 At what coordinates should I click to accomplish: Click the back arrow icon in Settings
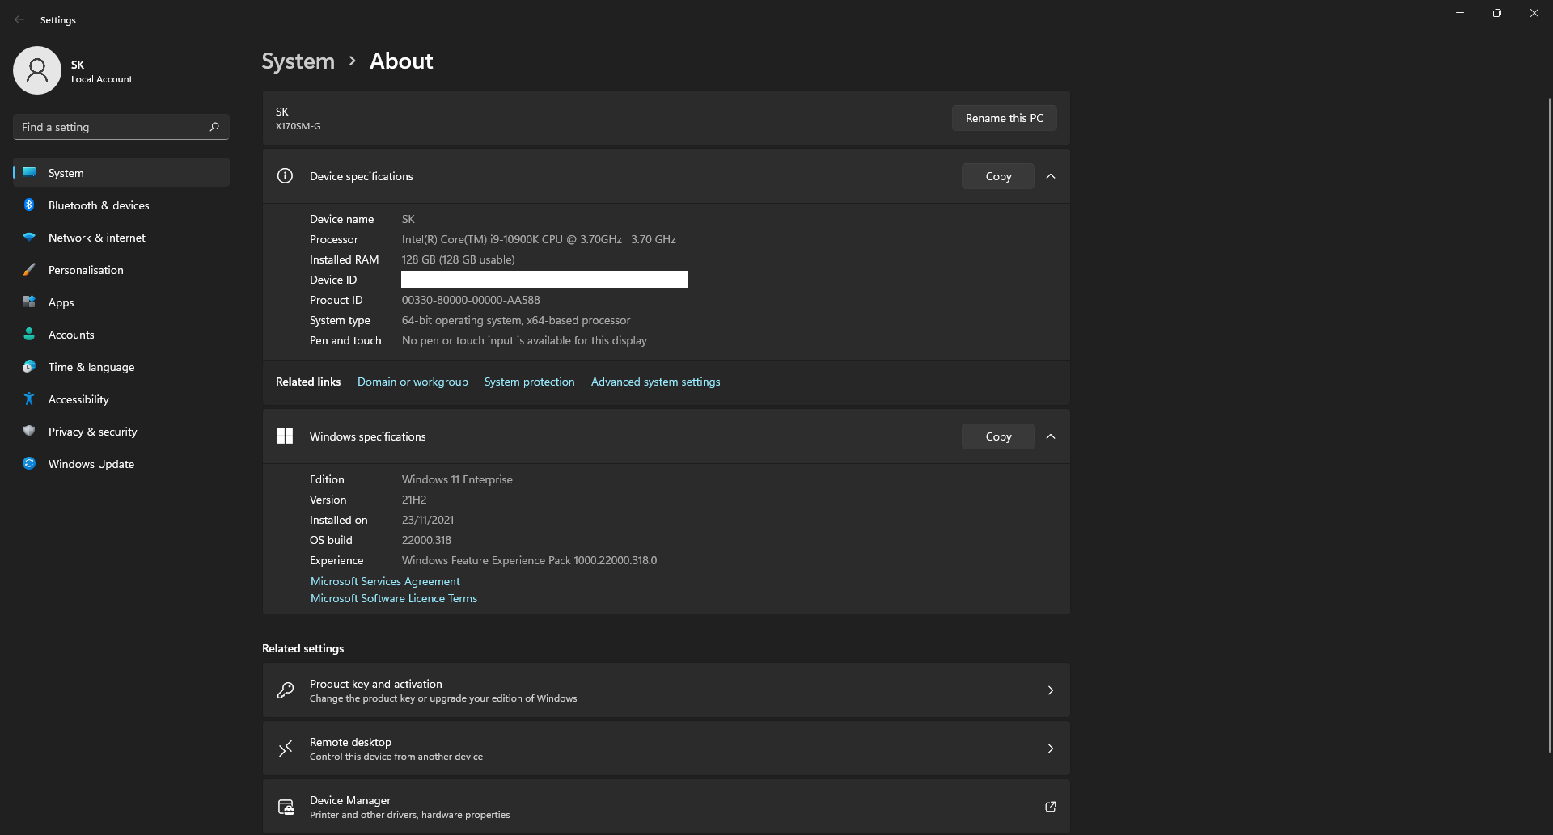pos(19,19)
